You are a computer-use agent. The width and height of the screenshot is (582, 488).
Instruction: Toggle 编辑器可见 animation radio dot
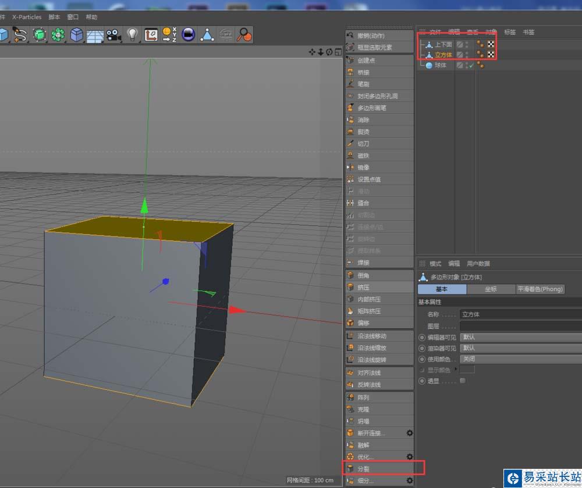click(422, 338)
